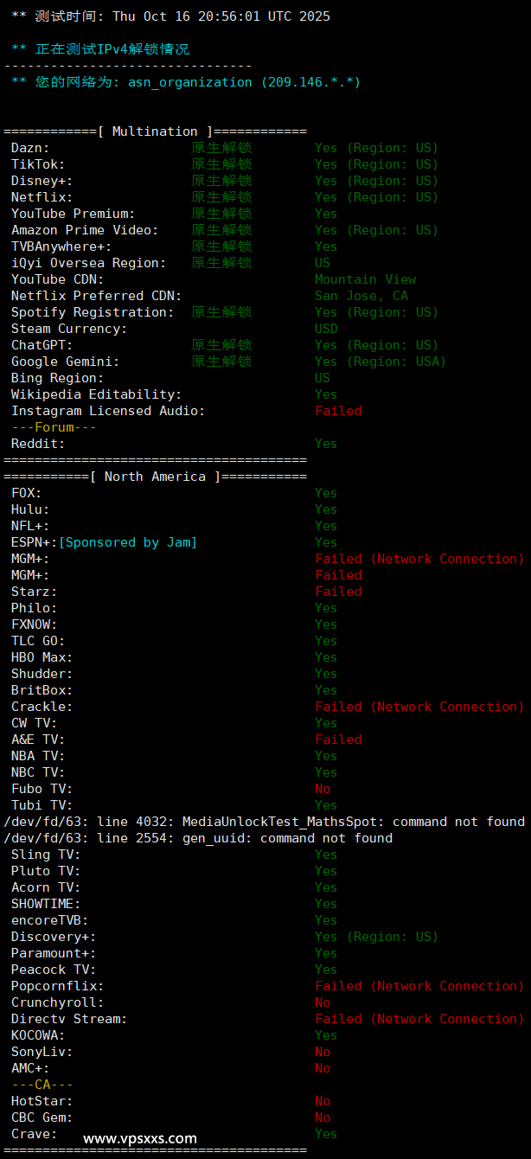Click the "---CA---" subsection label

pos(42,1085)
